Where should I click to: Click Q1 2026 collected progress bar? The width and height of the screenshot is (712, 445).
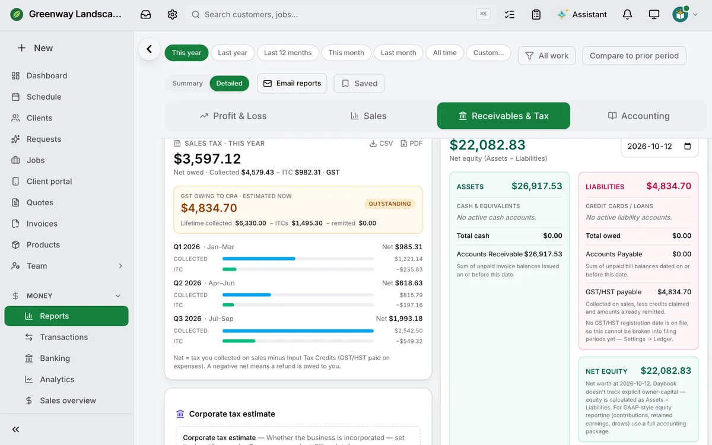[x=298, y=259]
